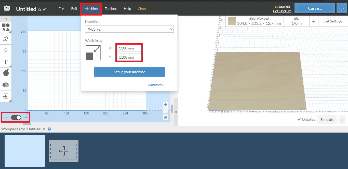Open the Toolbox menu
This screenshot has height=169, width=348.
111,9
